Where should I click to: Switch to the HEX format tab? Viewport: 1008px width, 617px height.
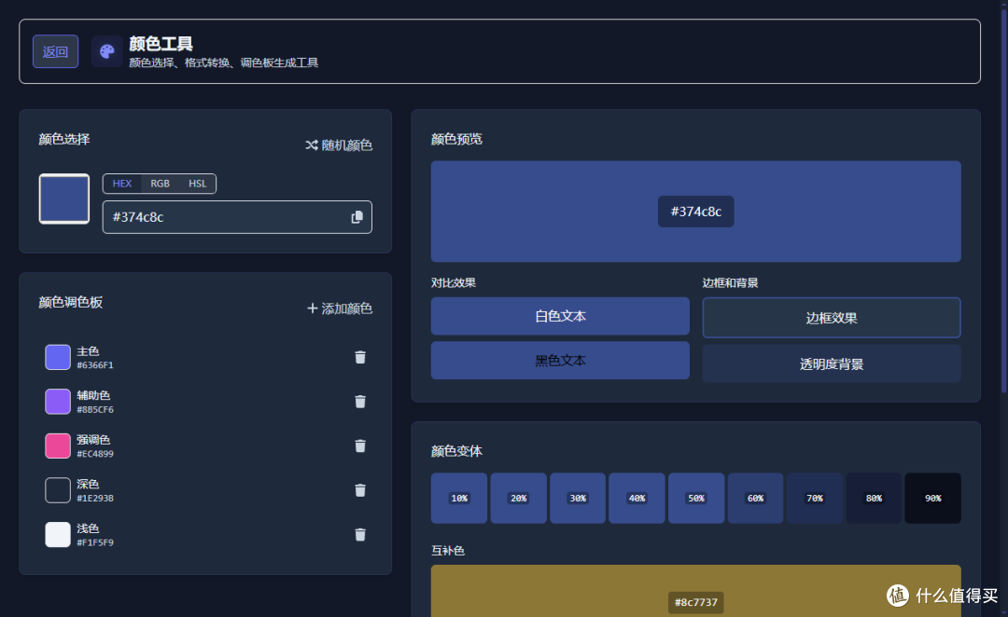click(x=122, y=184)
